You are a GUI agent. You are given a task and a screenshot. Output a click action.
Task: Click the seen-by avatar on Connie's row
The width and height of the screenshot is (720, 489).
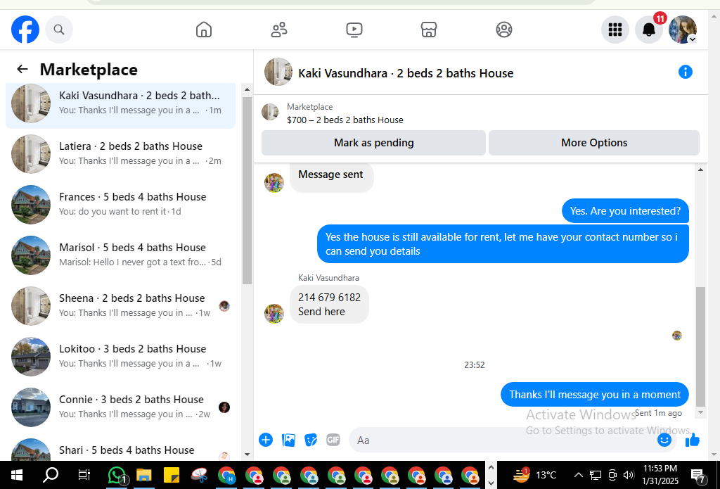[x=224, y=407]
